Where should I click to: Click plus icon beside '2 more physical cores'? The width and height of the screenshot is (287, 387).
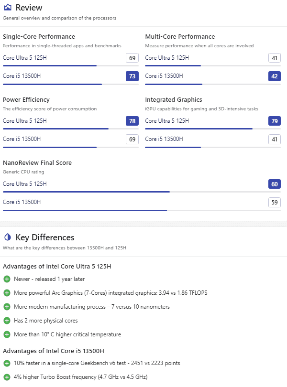(x=7, y=321)
